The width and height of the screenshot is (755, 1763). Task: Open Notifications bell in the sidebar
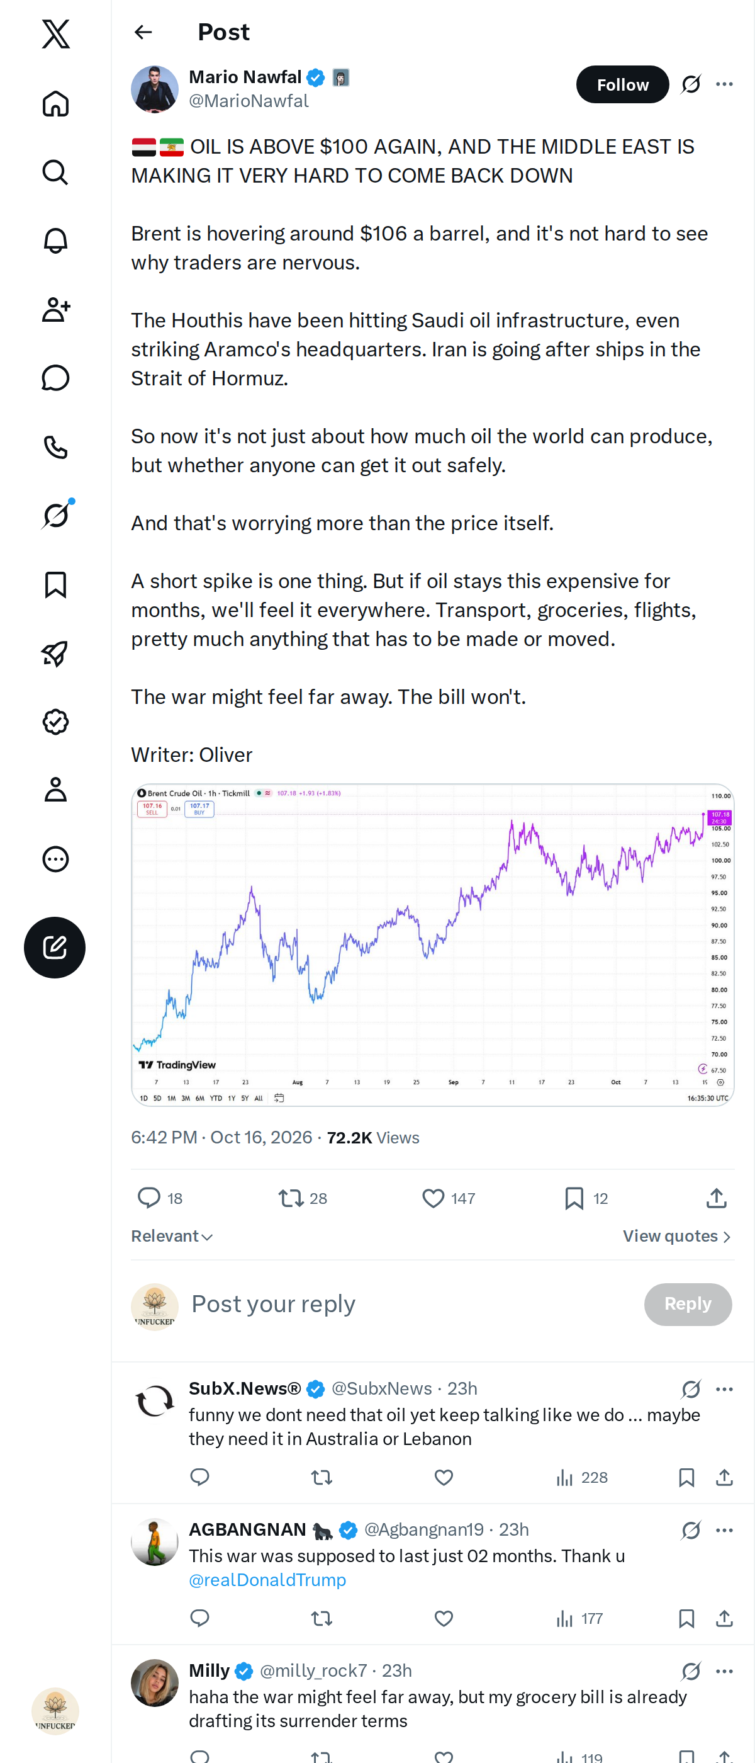(x=55, y=241)
